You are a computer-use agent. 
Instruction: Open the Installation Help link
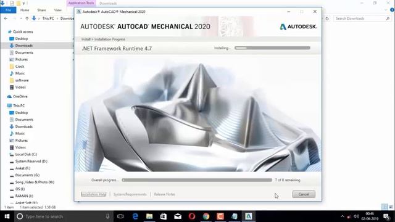[93, 194]
